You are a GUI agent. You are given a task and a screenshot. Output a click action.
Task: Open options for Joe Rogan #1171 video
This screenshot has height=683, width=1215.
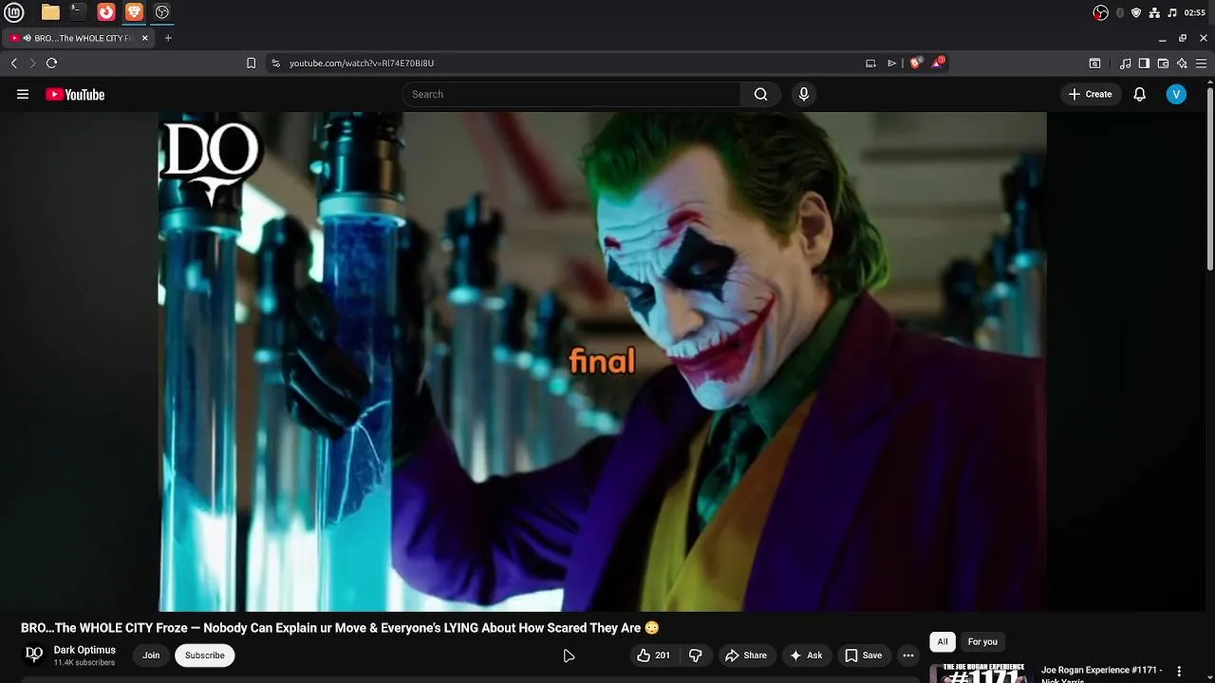(x=1179, y=672)
